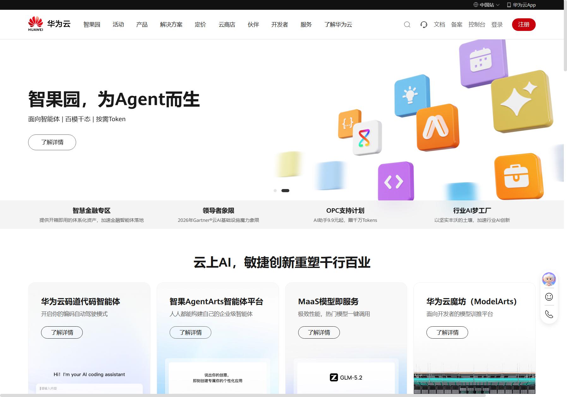567x397 pixels.
Task: Click the 智果AgentArts智能体平台 card title
Action: 216,302
